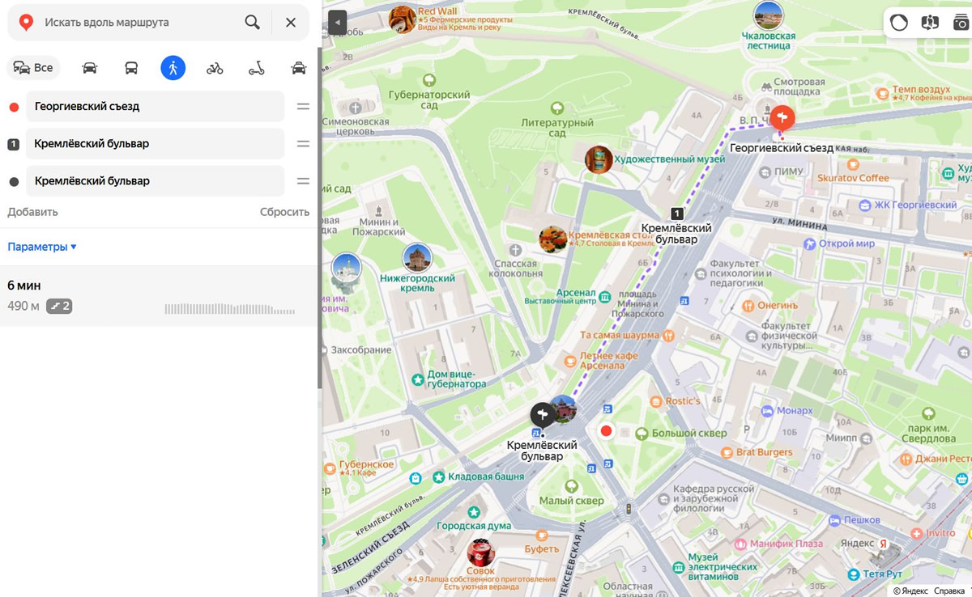Toggle the 'Все' all-modes option

coord(33,68)
